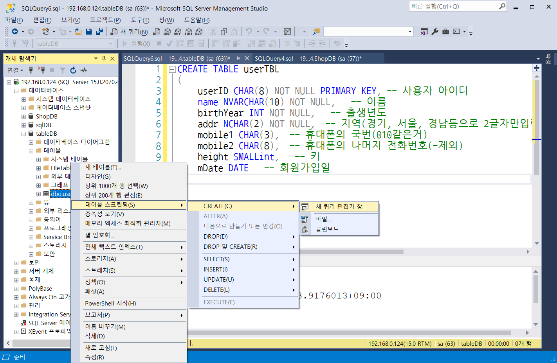The image size is (557, 363).
Task: Click the toolbox briefcase icon
Action: click(445, 32)
